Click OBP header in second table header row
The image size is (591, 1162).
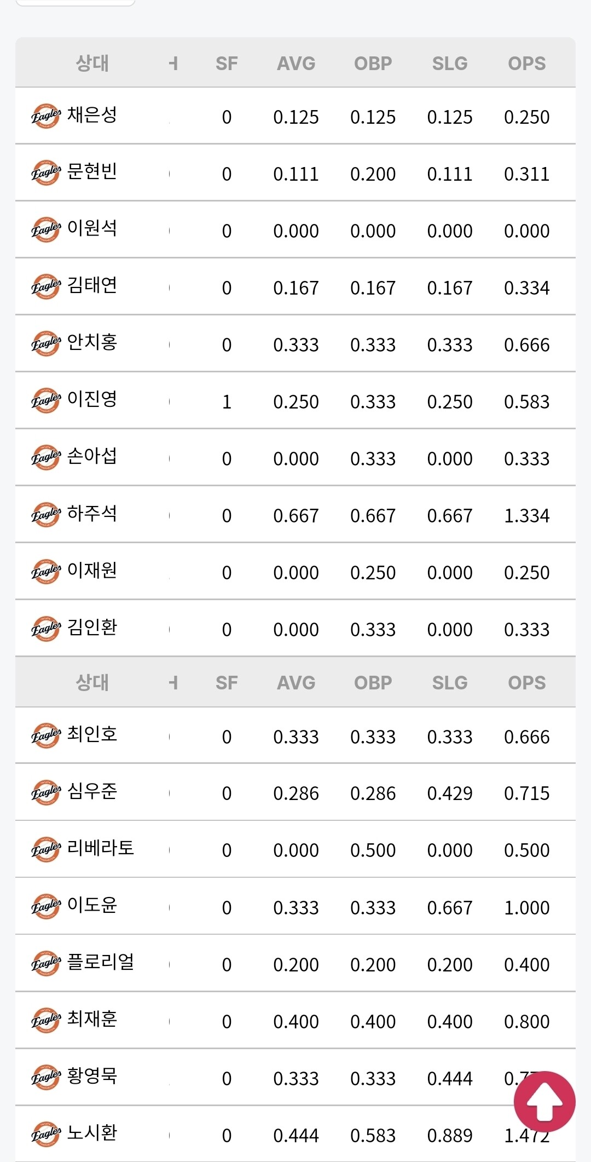pyautogui.click(x=373, y=683)
